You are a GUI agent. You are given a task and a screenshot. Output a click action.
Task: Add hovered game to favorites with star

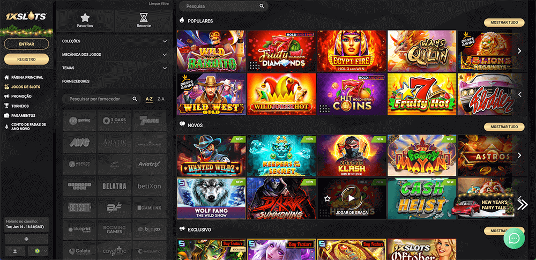[327, 198]
